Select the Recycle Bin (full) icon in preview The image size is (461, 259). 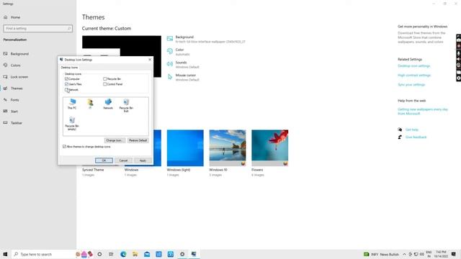pos(126,105)
